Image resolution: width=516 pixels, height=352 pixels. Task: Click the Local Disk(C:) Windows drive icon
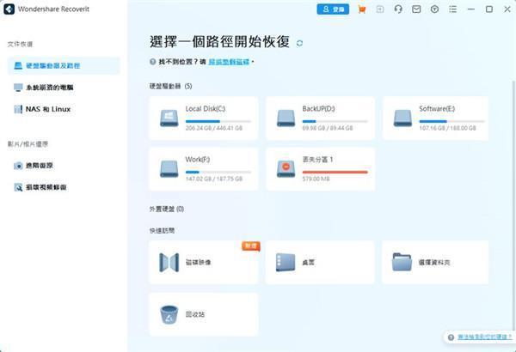[169, 118]
